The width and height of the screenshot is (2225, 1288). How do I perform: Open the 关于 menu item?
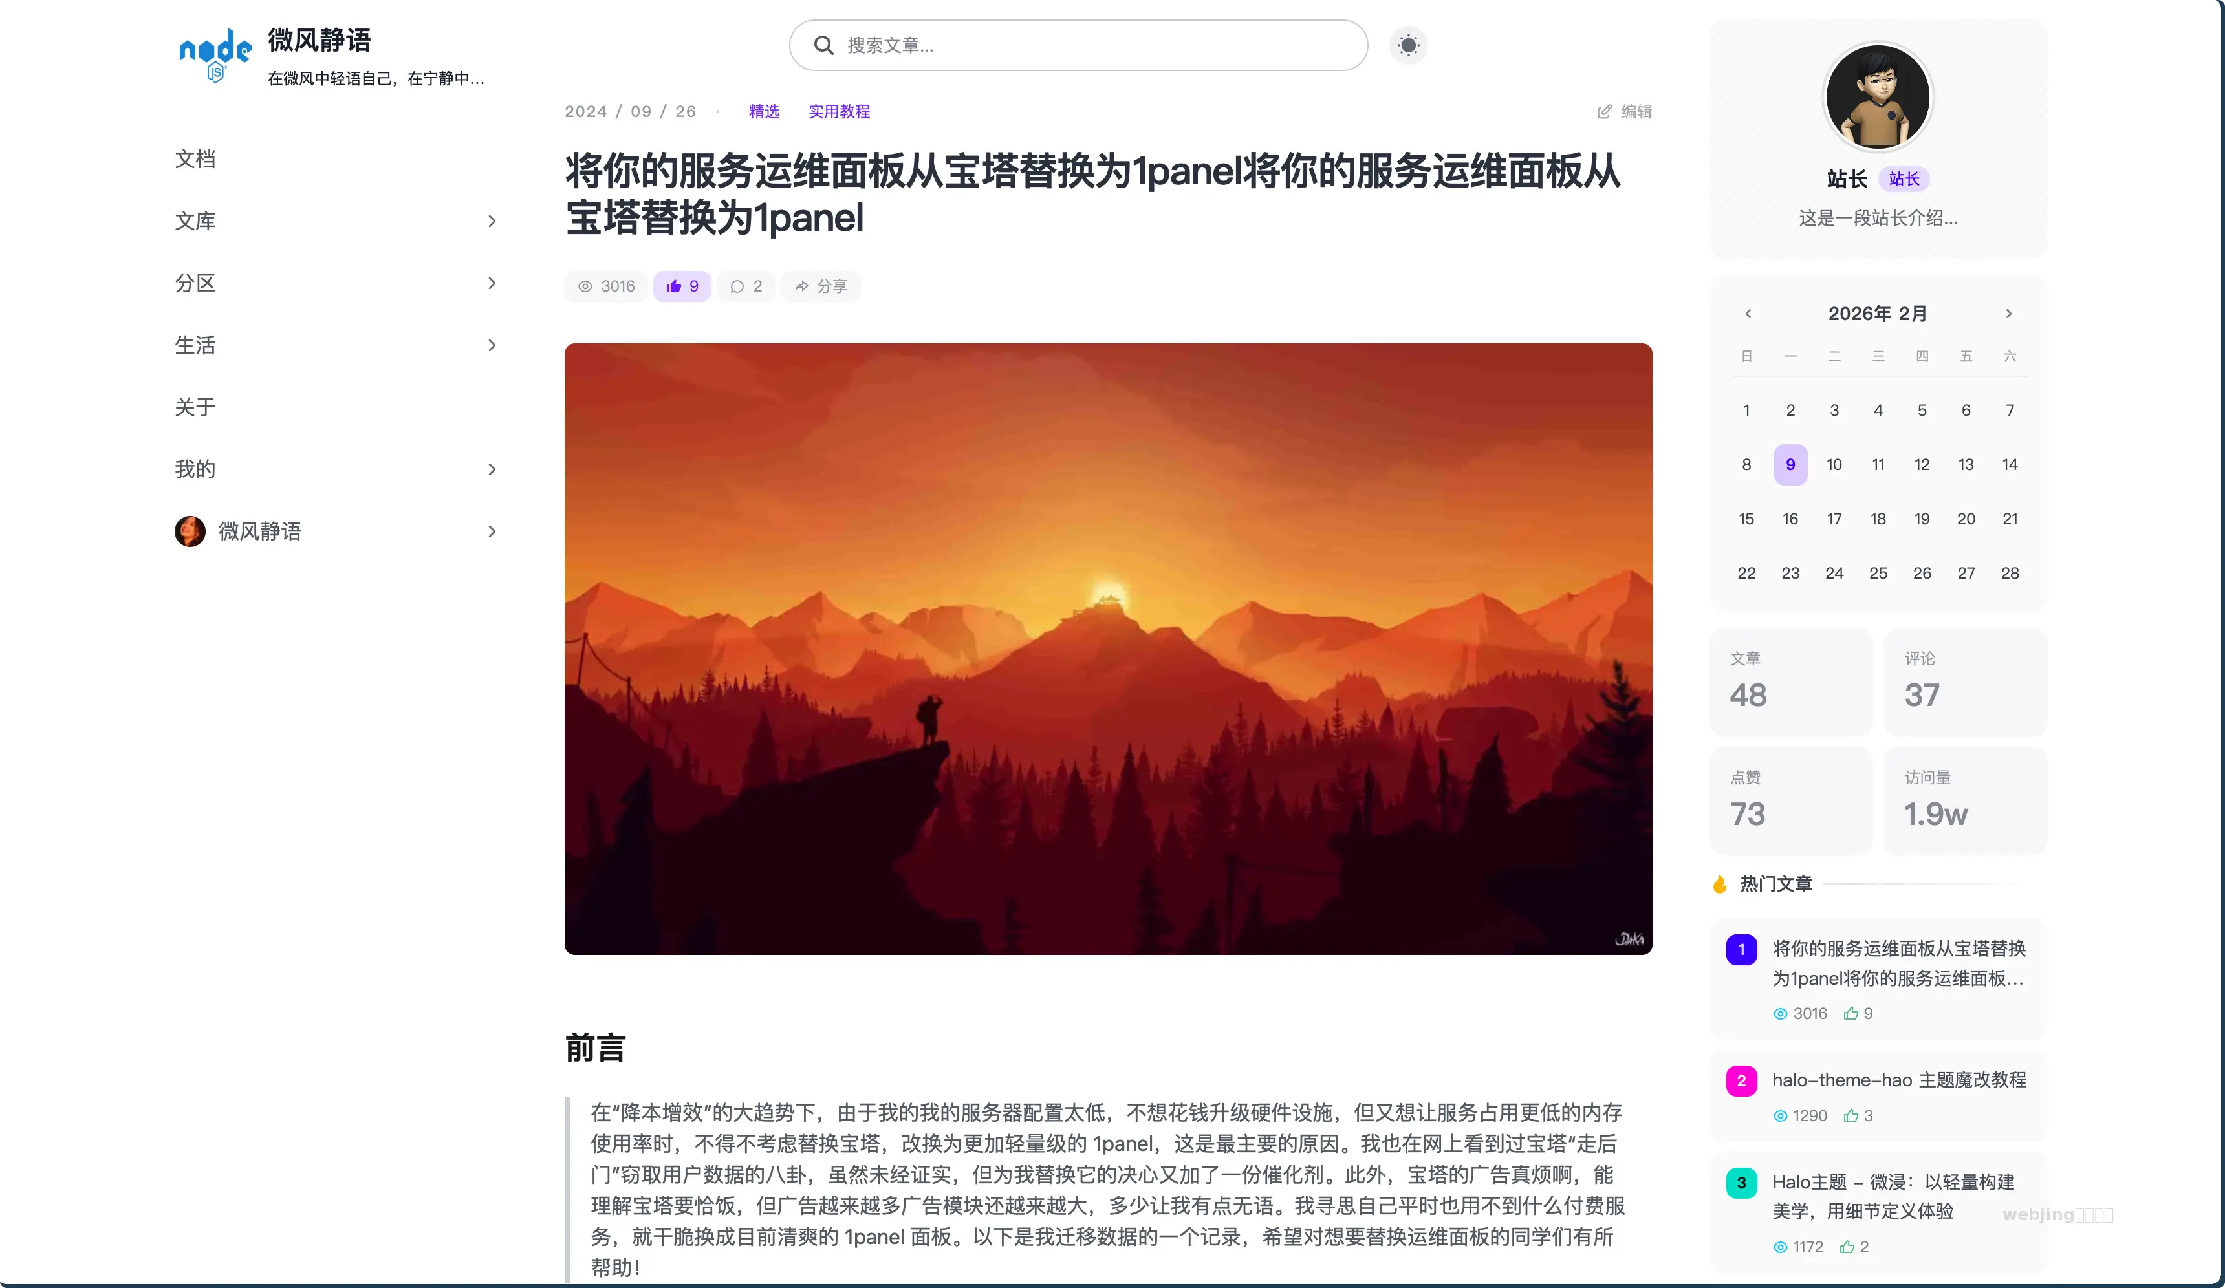195,407
